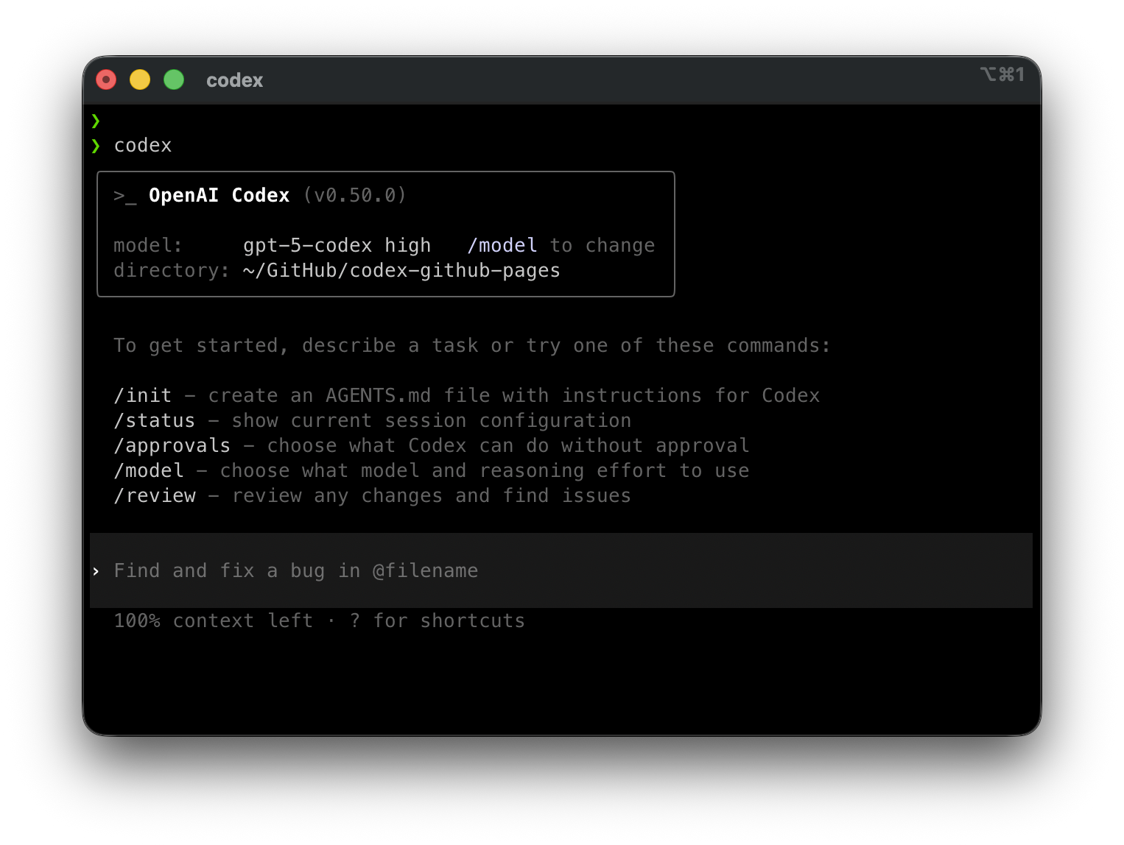This screenshot has height=845, width=1124.
Task: Open /approvals to choose Codex permissions
Action: 172,445
